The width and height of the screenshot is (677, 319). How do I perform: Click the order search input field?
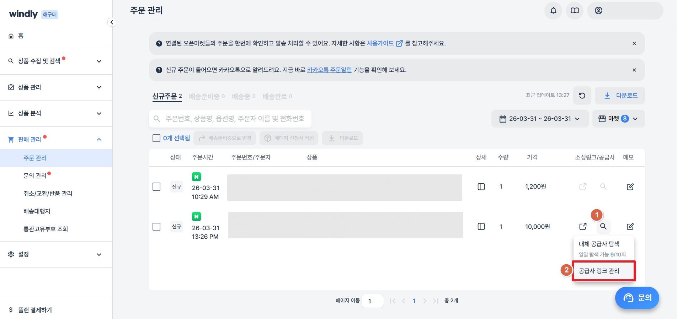[235, 119]
